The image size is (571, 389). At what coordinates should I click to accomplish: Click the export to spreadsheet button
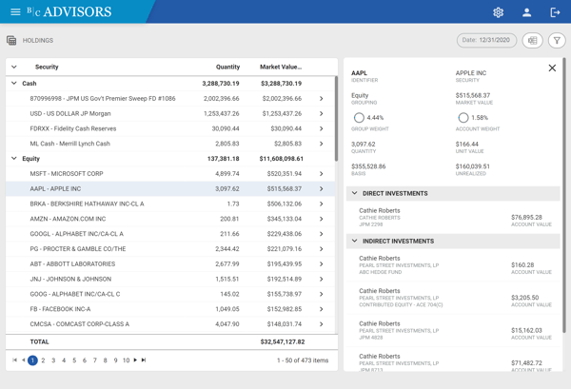532,40
